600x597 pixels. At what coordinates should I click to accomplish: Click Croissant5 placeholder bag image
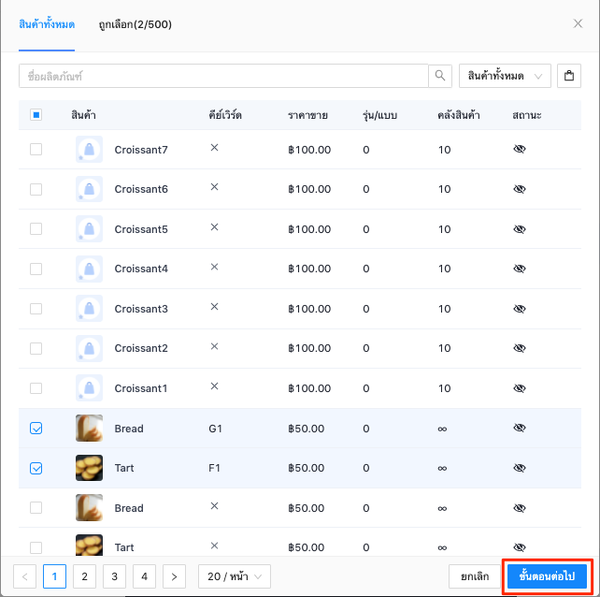coord(89,228)
